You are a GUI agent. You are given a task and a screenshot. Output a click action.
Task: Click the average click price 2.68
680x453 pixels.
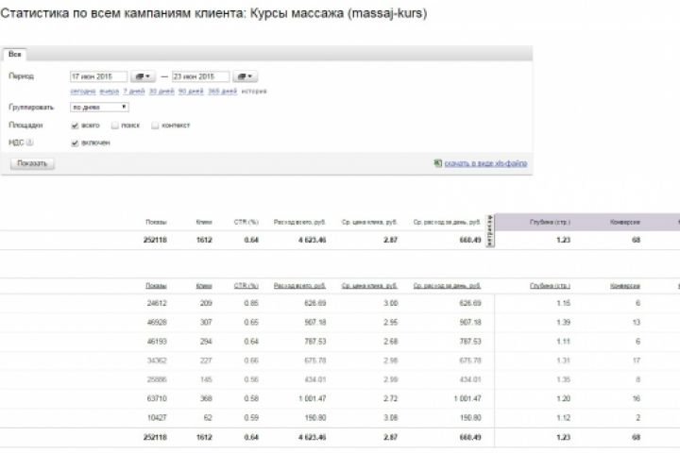[390, 341]
